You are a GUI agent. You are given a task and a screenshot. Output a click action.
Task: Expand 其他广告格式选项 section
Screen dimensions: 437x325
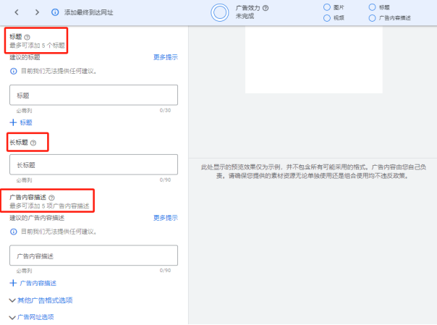[41, 300]
